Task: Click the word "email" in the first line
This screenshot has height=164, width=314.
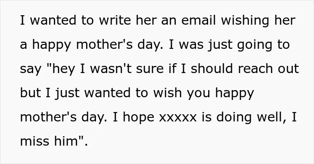Action: tap(198, 20)
